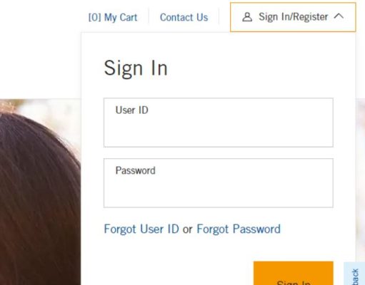Click the Sign In heading text
Viewport: 365px width, 285px height.
(136, 68)
